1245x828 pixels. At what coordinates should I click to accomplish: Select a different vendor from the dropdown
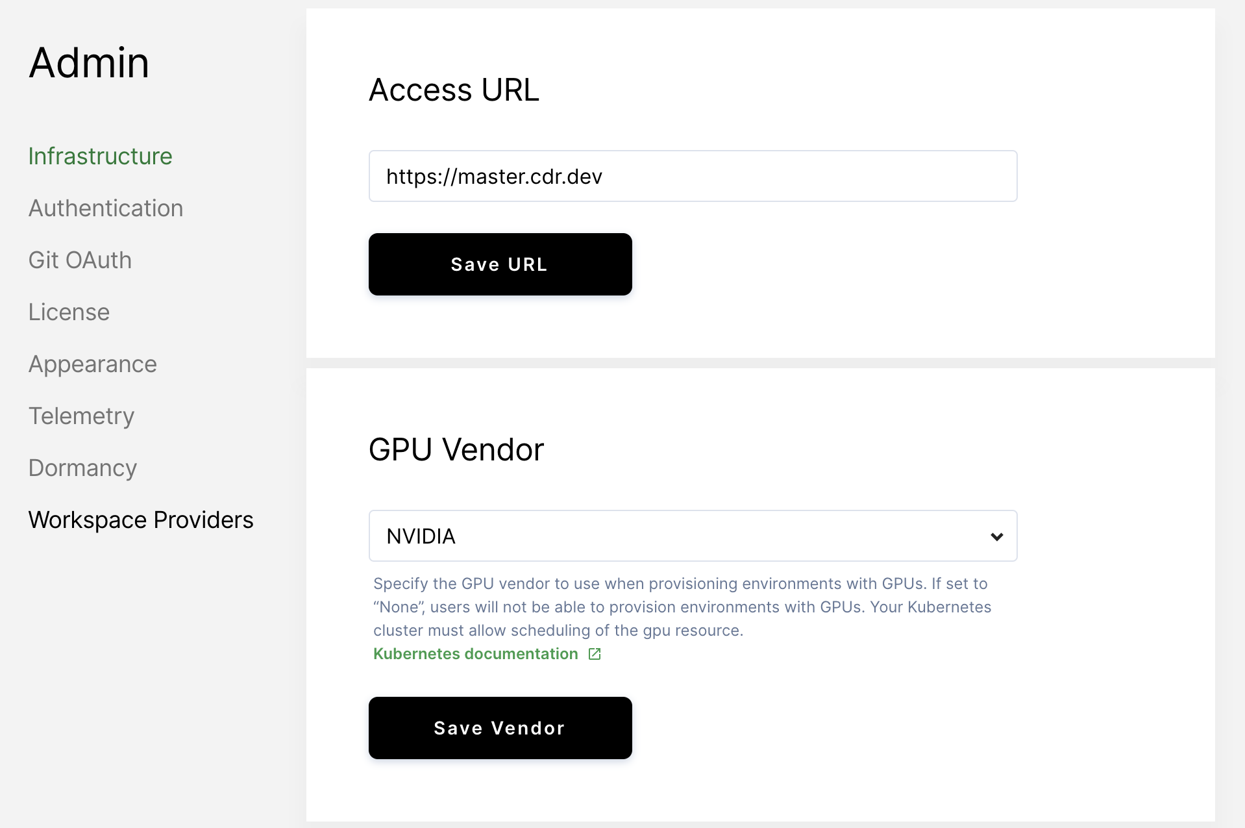(692, 536)
